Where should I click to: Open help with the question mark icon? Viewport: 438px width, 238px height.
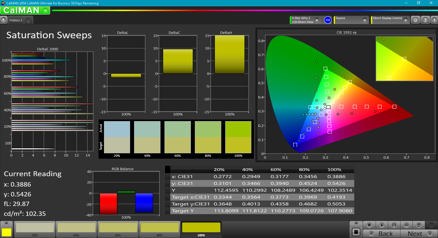[x=425, y=20]
